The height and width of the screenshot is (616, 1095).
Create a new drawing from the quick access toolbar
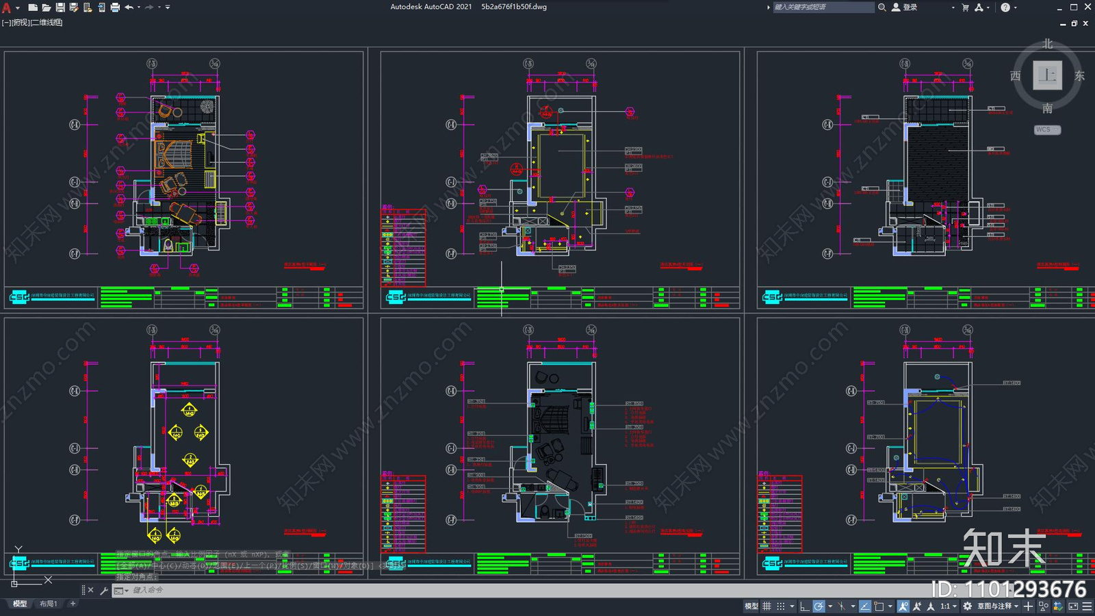32,7
